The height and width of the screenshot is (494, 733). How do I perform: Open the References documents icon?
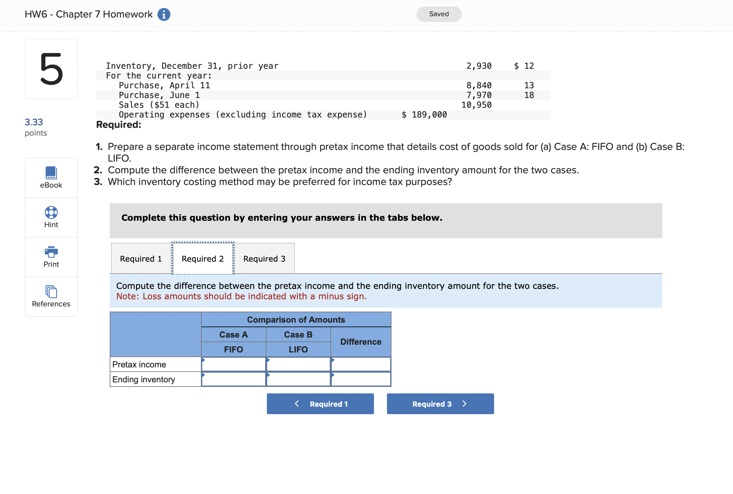coord(51,291)
